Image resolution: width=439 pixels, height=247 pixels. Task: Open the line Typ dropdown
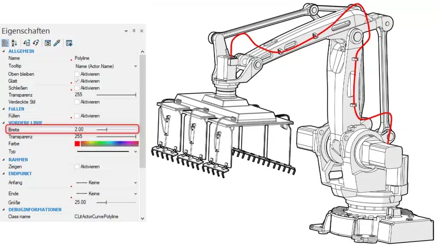135,151
